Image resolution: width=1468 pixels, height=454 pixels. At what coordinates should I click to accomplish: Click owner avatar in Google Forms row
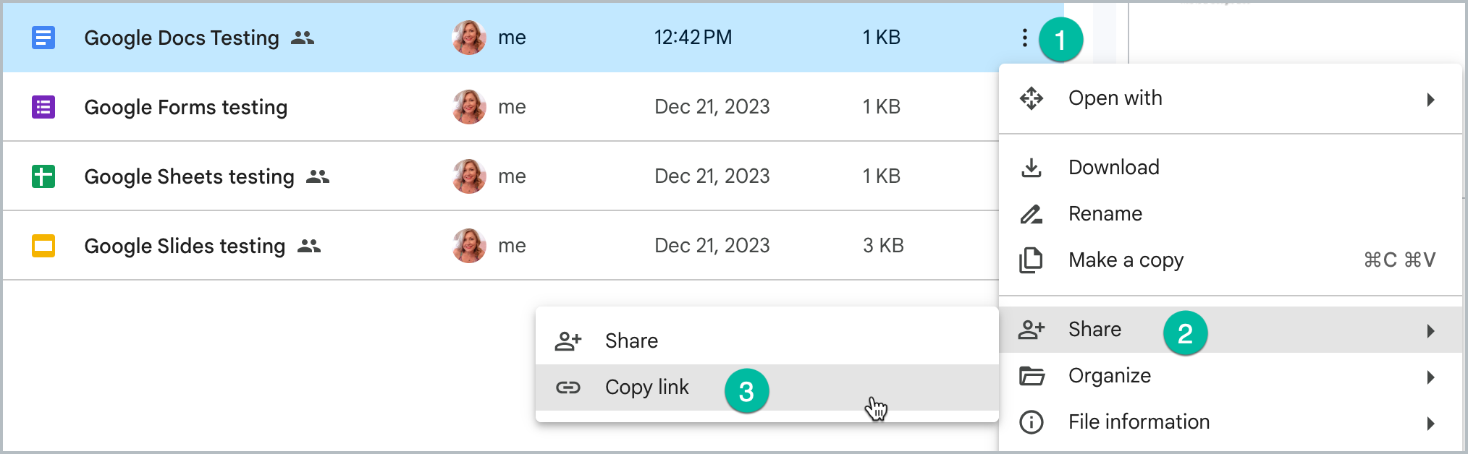click(469, 107)
